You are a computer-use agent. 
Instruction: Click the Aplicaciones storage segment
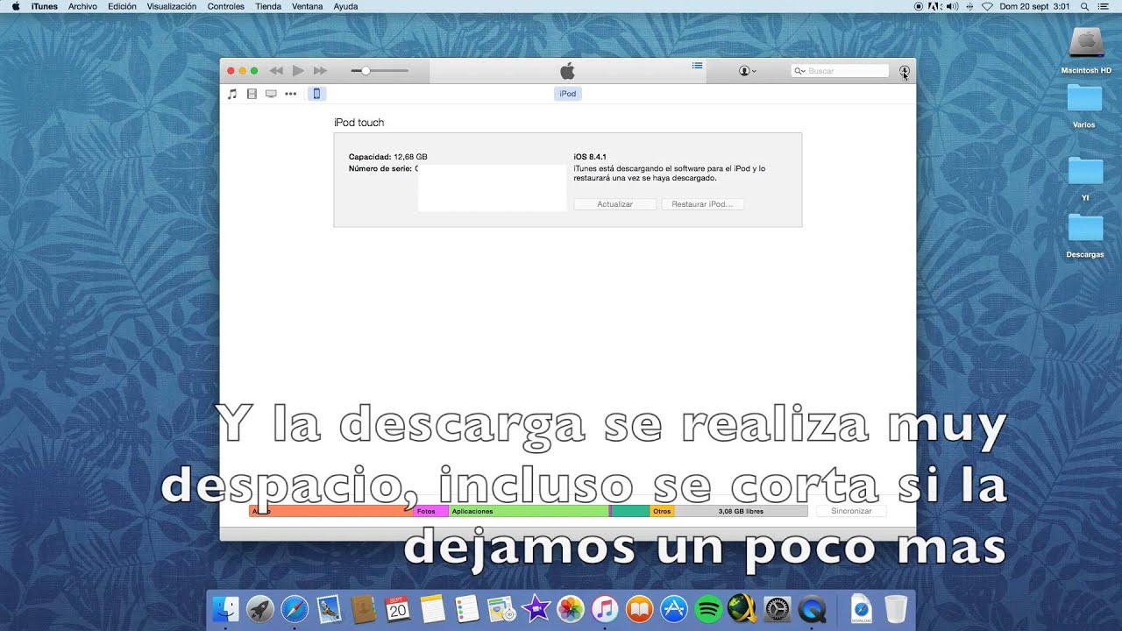click(x=529, y=511)
